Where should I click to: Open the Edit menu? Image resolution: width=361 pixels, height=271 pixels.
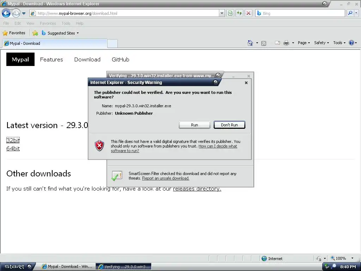[x=18, y=23]
